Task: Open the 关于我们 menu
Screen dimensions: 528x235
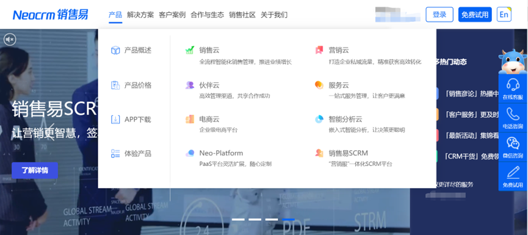Action: point(274,15)
